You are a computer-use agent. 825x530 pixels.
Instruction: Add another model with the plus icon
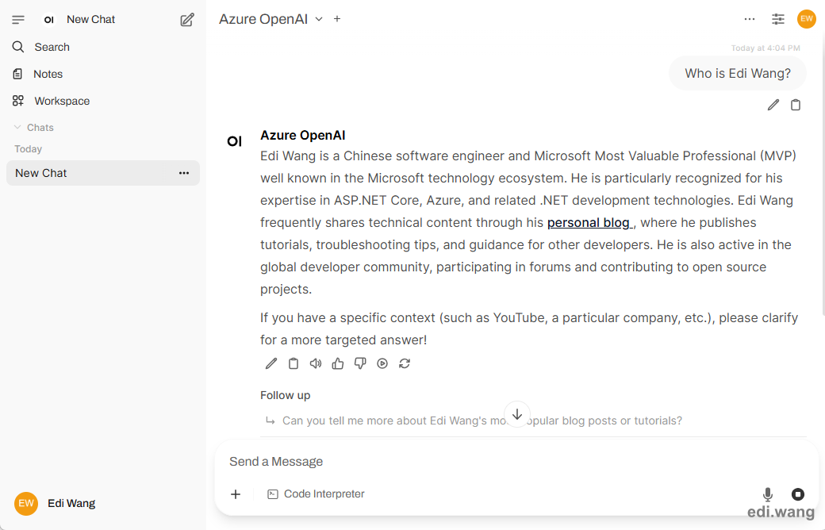click(x=337, y=19)
